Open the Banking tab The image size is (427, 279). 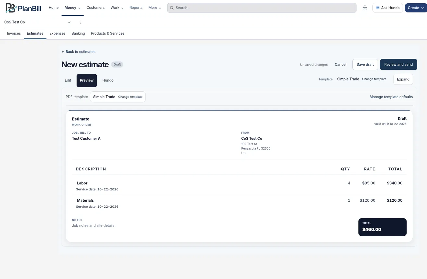[78, 34]
